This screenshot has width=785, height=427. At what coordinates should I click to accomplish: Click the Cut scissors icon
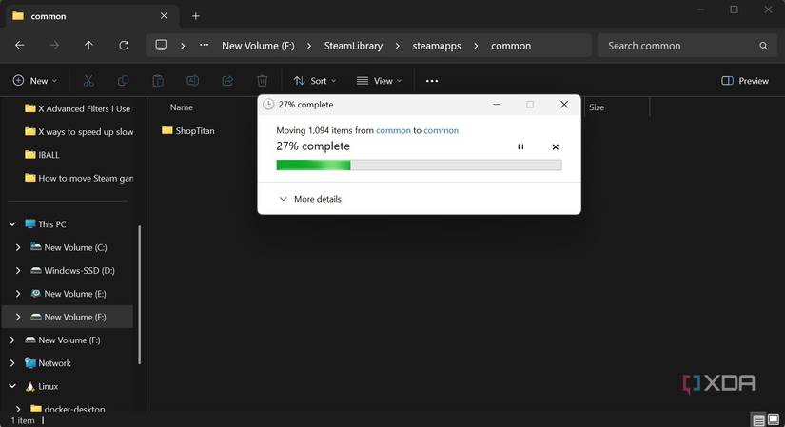[x=88, y=81]
